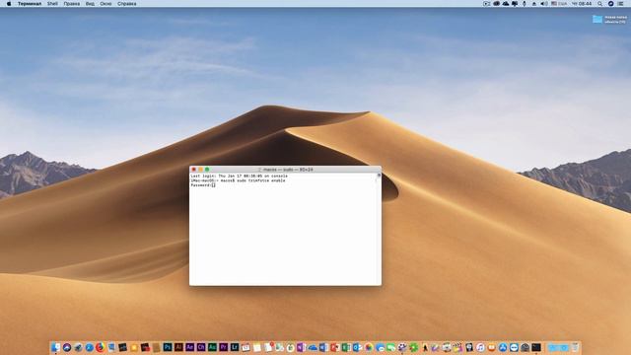Launch Adobe Character Animator from the dock
Image resolution: width=631 pixels, height=355 pixels.
(201, 347)
